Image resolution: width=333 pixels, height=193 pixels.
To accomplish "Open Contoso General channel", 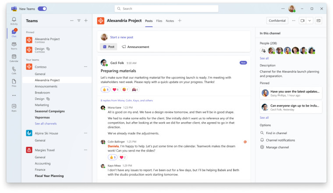I will click(x=40, y=74).
